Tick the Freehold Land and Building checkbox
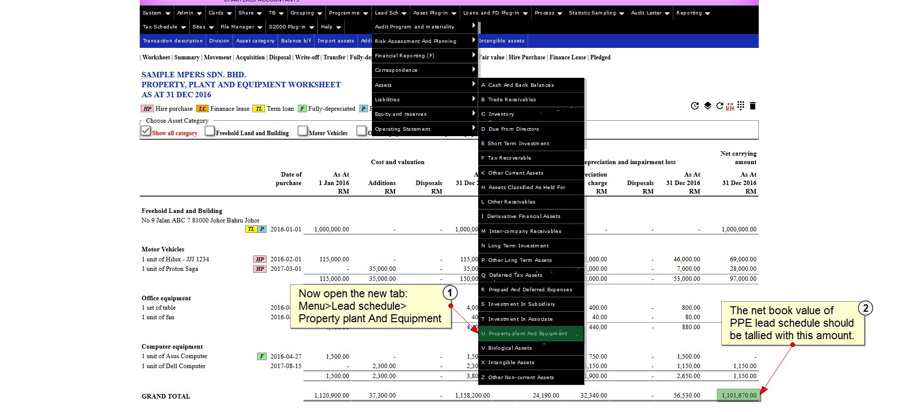The image size is (898, 412). [210, 131]
